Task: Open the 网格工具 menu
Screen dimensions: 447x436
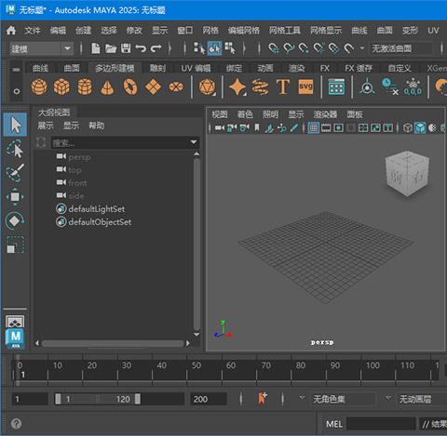Action: (285, 31)
